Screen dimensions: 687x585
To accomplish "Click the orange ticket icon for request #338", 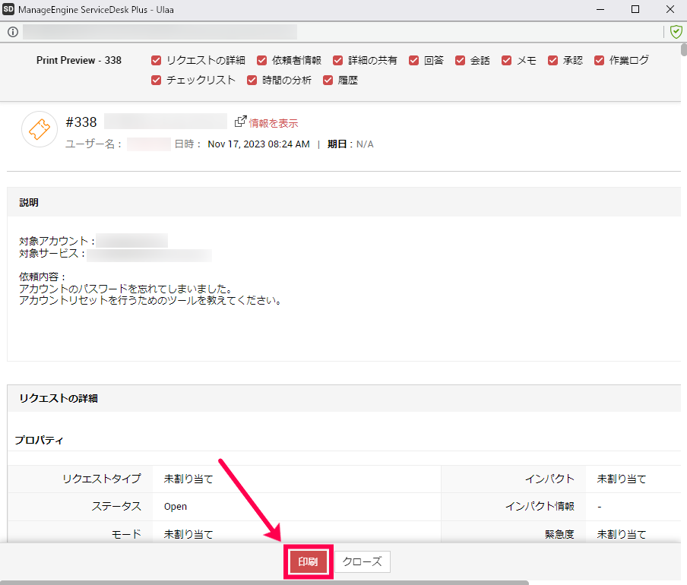I will click(40, 129).
